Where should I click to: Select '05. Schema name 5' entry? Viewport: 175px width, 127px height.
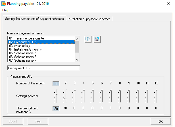pyautogui.click(x=41, y=53)
